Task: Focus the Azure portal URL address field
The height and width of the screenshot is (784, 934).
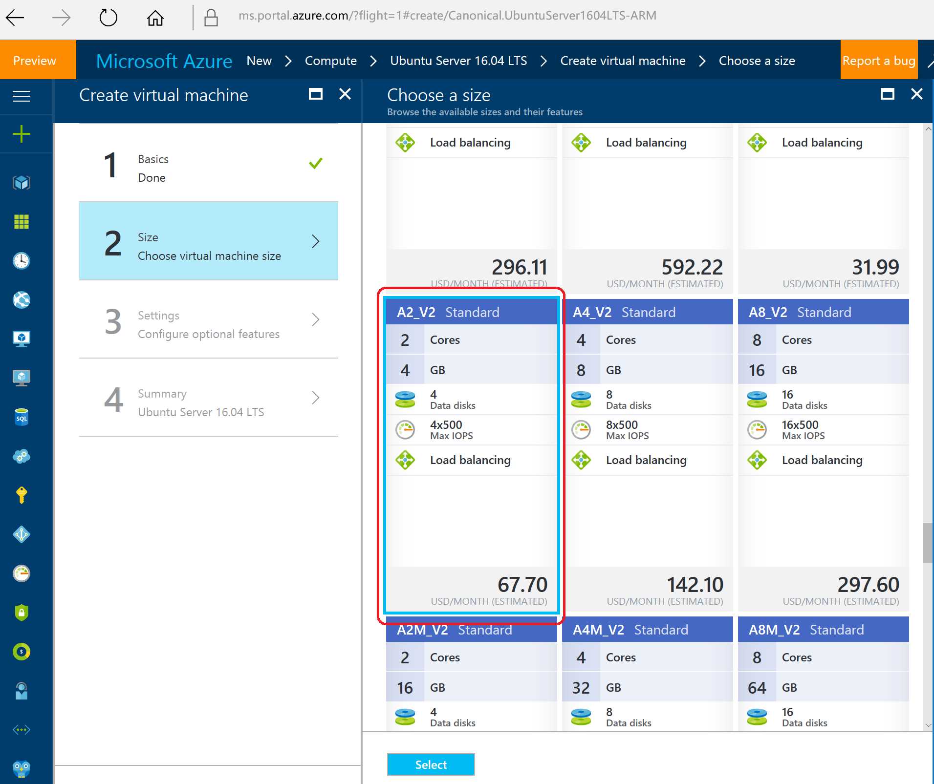Action: click(x=447, y=16)
